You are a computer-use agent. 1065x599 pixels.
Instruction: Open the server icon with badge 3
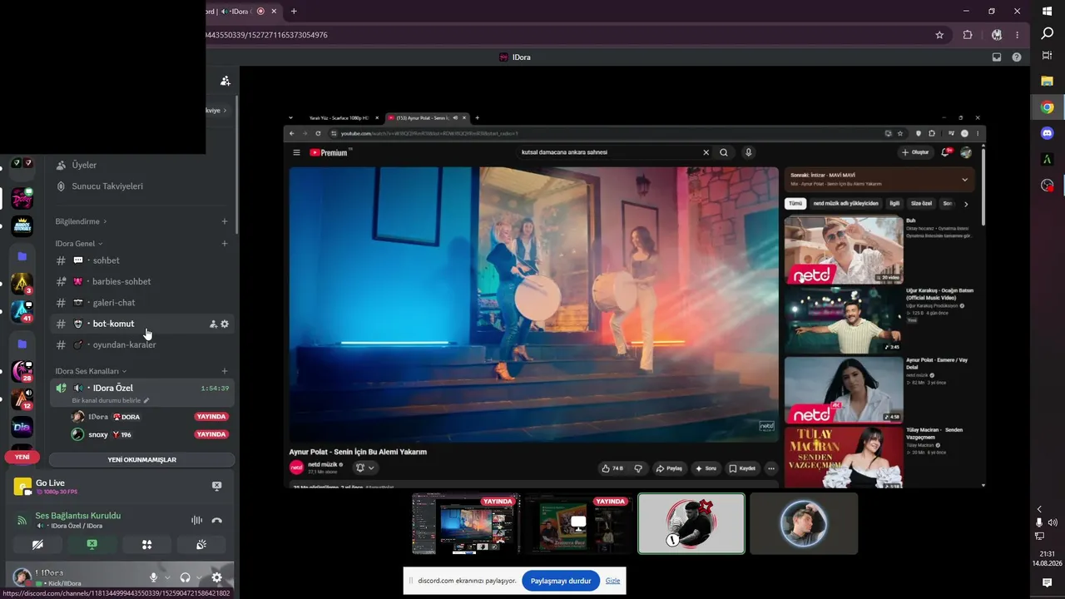tap(22, 284)
